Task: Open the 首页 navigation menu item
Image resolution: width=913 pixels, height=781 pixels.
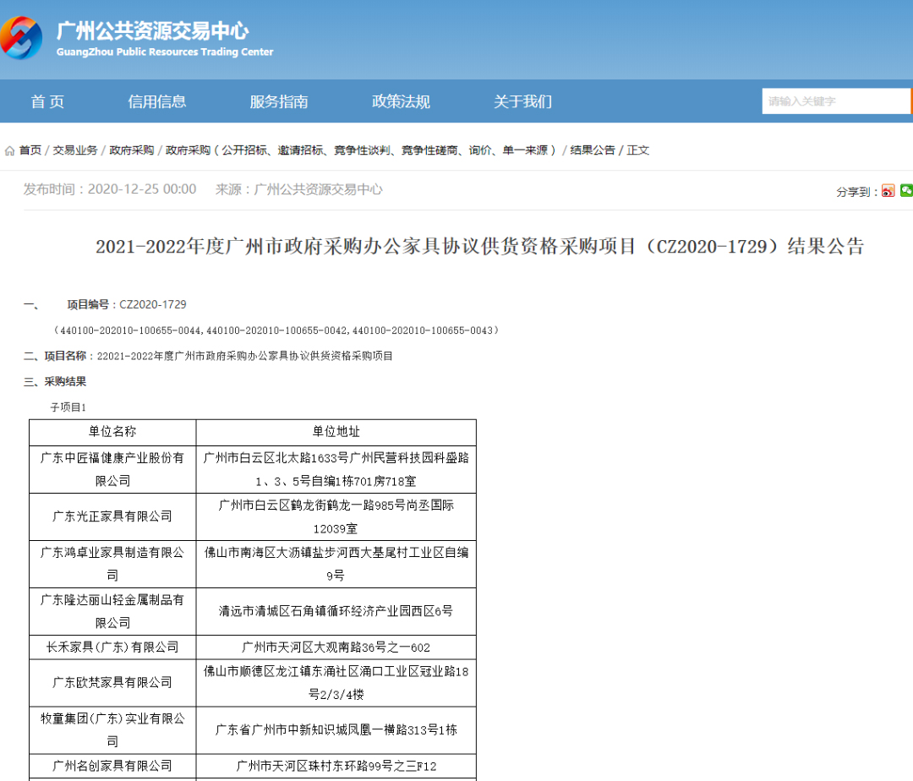Action: (x=47, y=101)
